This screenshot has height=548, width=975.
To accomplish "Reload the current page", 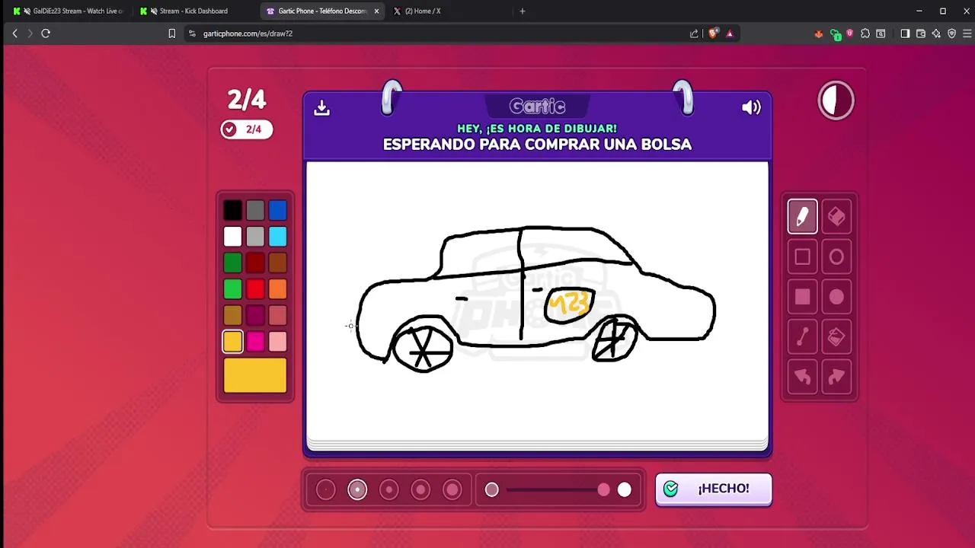I will click(46, 33).
